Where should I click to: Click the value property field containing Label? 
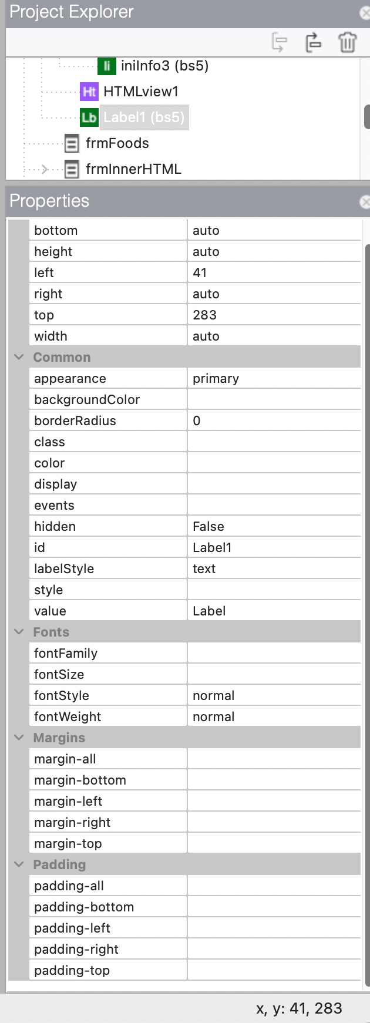tap(273, 611)
